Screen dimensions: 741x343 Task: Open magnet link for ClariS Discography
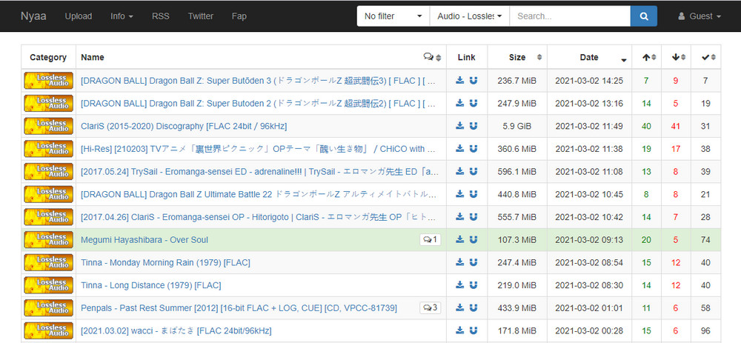point(473,126)
